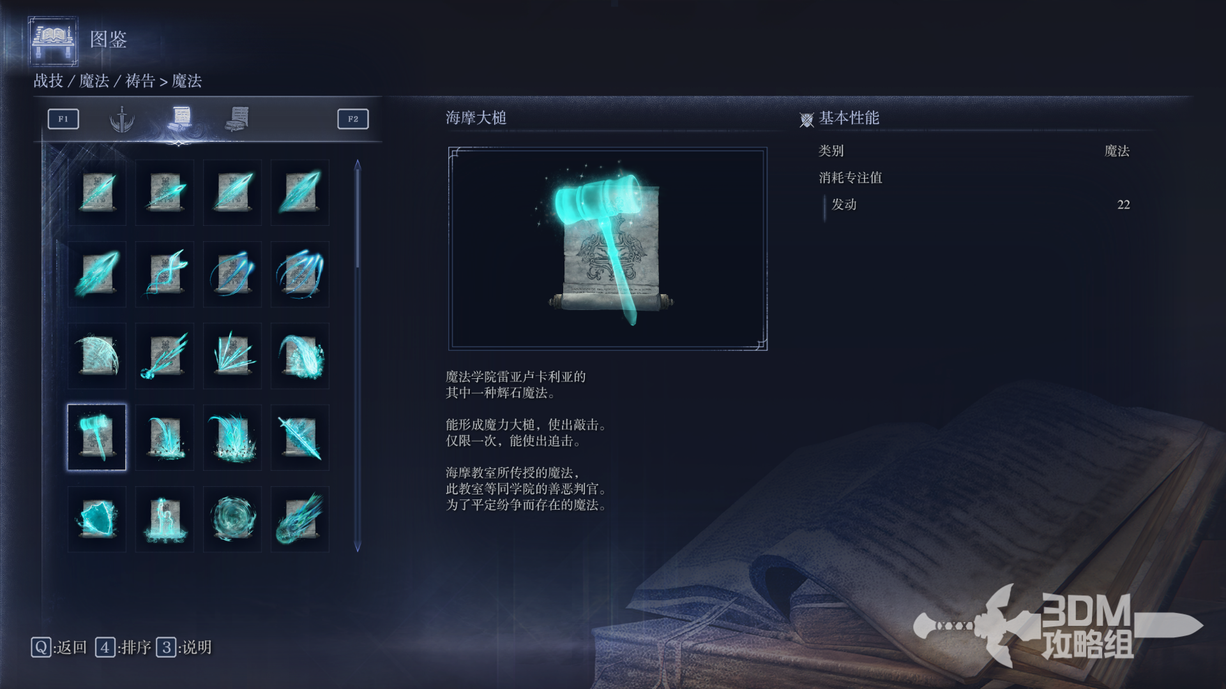Click the scrollbar up arrow

click(x=358, y=165)
